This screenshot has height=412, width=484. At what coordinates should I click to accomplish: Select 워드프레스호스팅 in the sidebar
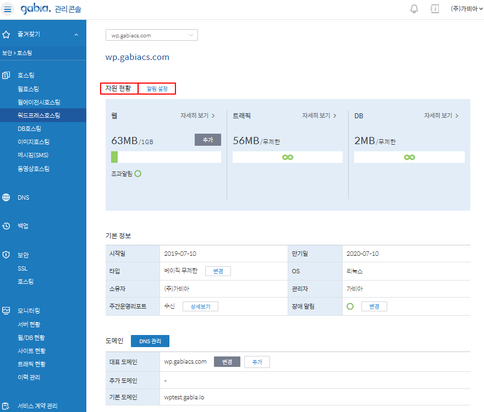[38, 116]
